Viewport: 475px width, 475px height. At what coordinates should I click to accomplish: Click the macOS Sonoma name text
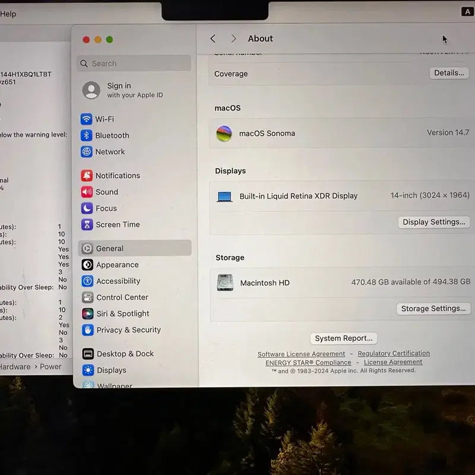(x=267, y=133)
